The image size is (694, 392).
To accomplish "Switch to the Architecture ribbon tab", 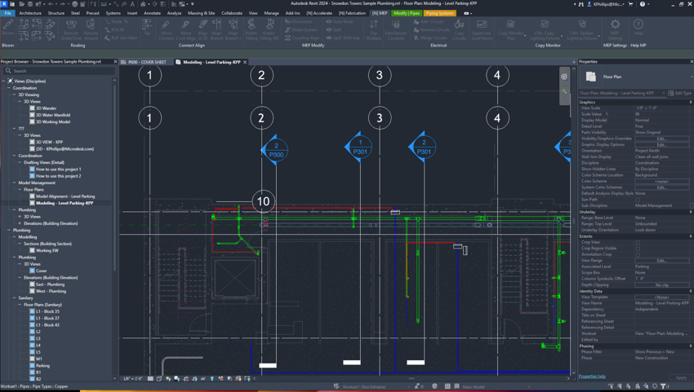I will pyautogui.click(x=30, y=13).
